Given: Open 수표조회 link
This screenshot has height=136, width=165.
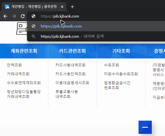Looking at the screenshot, I should tap(112, 65).
